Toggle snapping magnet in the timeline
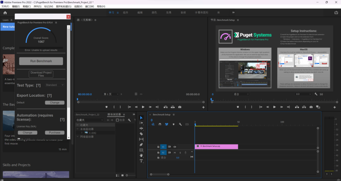 (x=160, y=124)
